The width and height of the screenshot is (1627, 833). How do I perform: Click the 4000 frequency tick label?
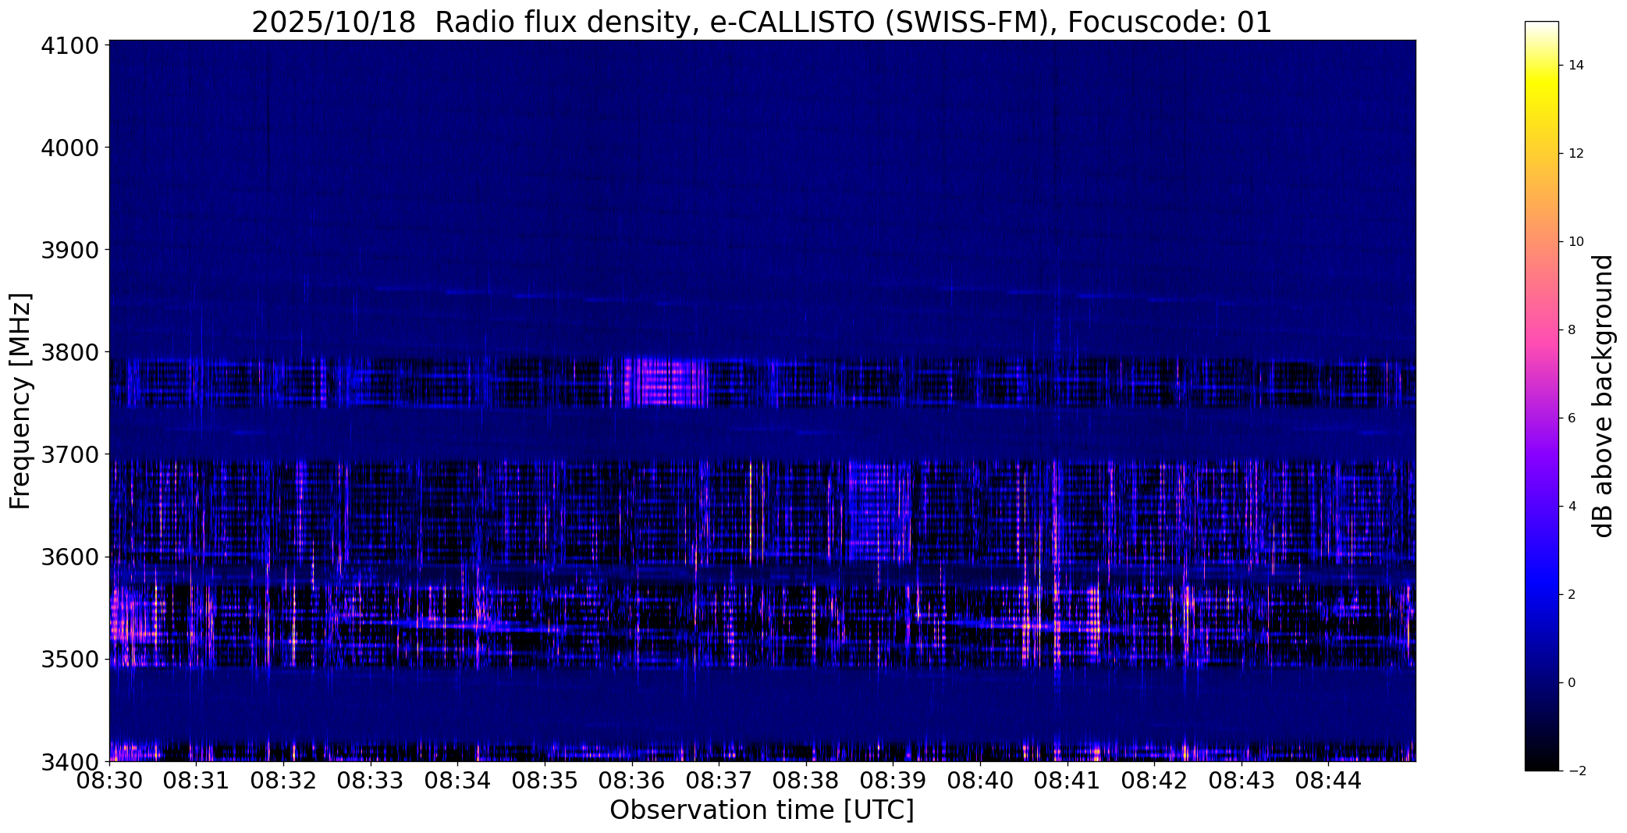69,148
